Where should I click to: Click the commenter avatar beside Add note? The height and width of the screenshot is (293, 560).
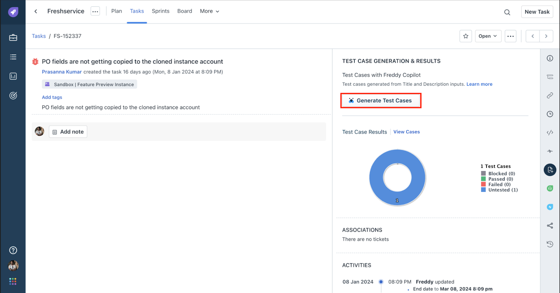(40, 131)
